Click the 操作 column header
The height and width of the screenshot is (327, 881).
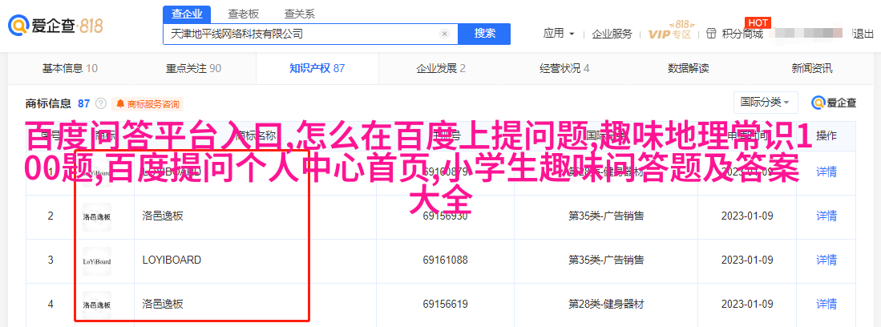826,135
